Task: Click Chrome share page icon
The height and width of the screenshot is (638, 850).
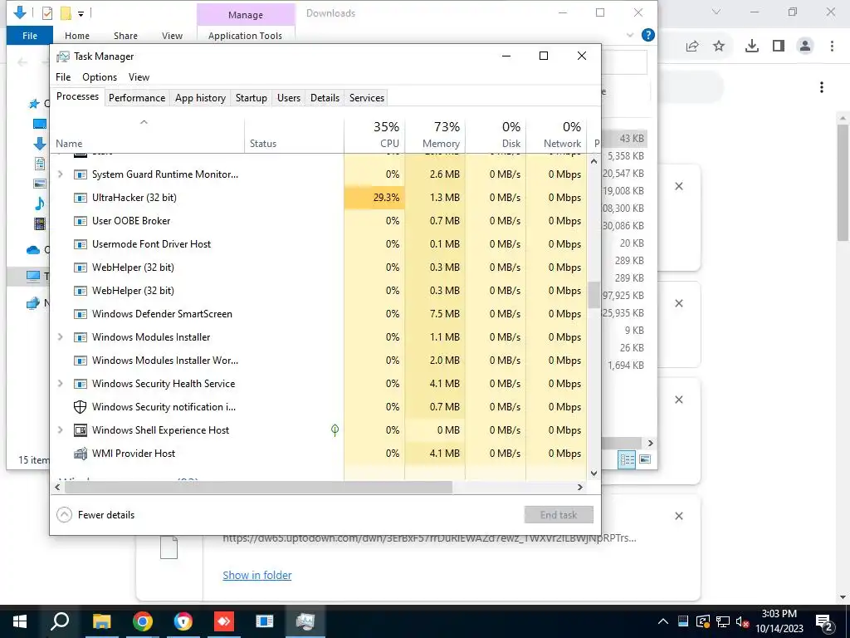Action: point(692,47)
